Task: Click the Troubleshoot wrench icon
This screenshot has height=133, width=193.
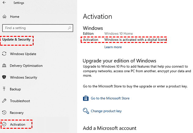Action: 4,101
